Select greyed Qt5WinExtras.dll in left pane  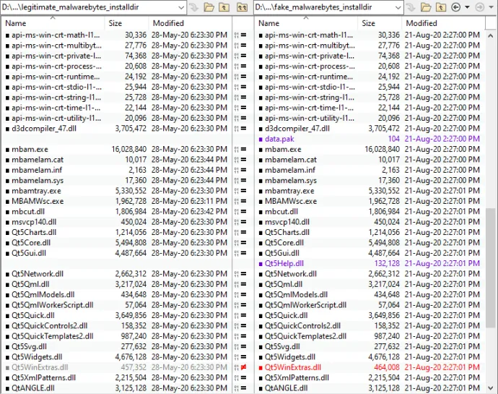coord(40,367)
